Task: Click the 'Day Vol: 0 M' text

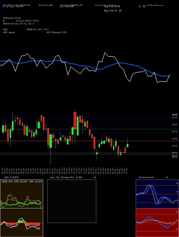Action: (x=112, y=10)
